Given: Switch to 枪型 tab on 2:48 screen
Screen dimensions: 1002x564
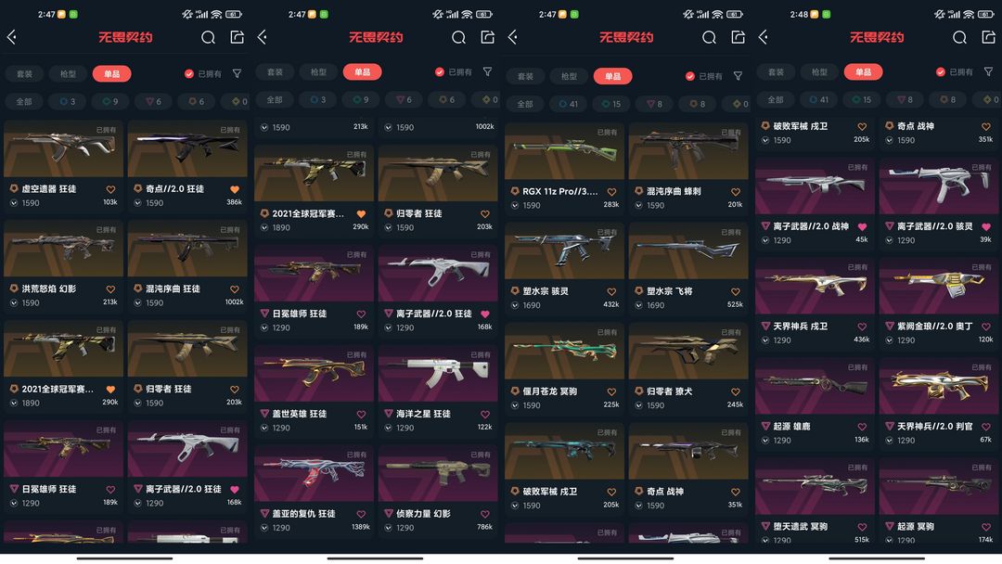Looking at the screenshot, I should tap(819, 72).
